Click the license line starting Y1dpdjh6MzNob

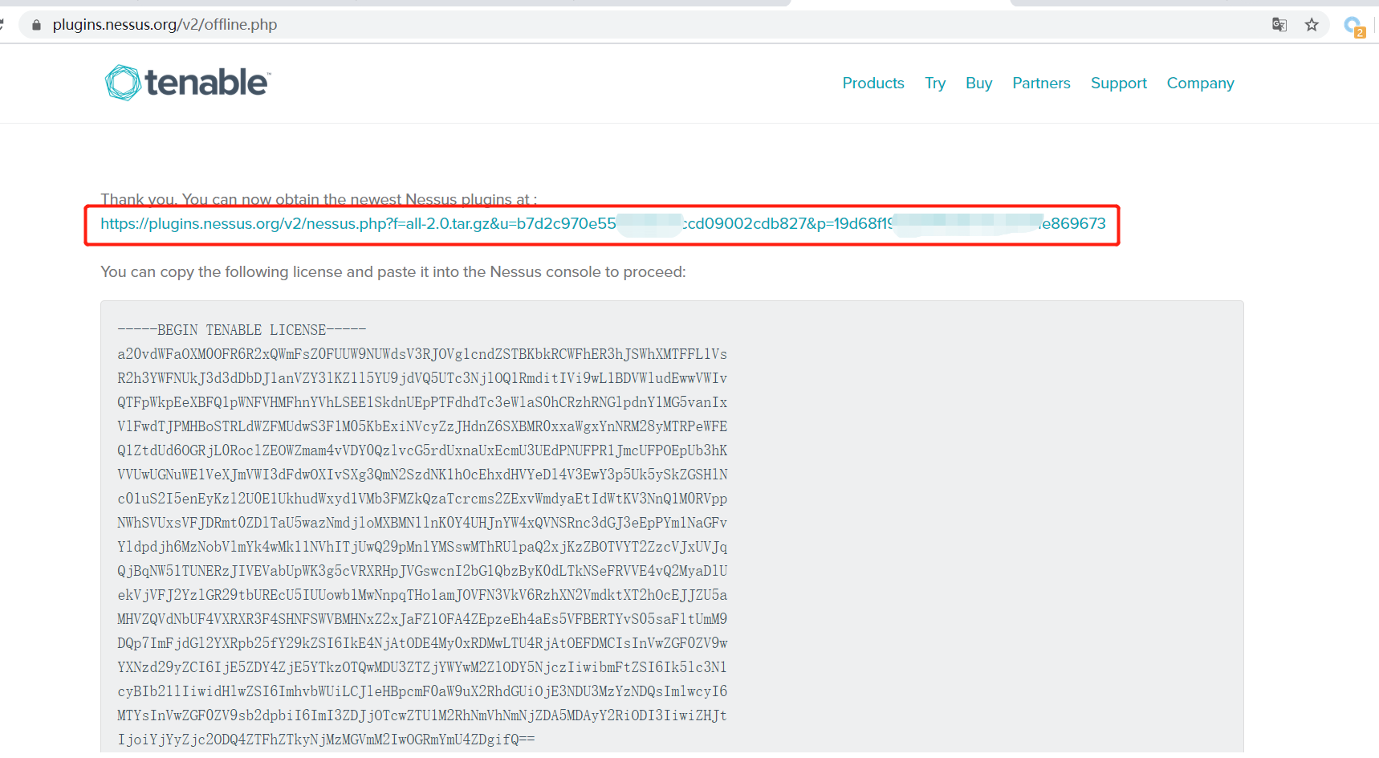coord(422,547)
